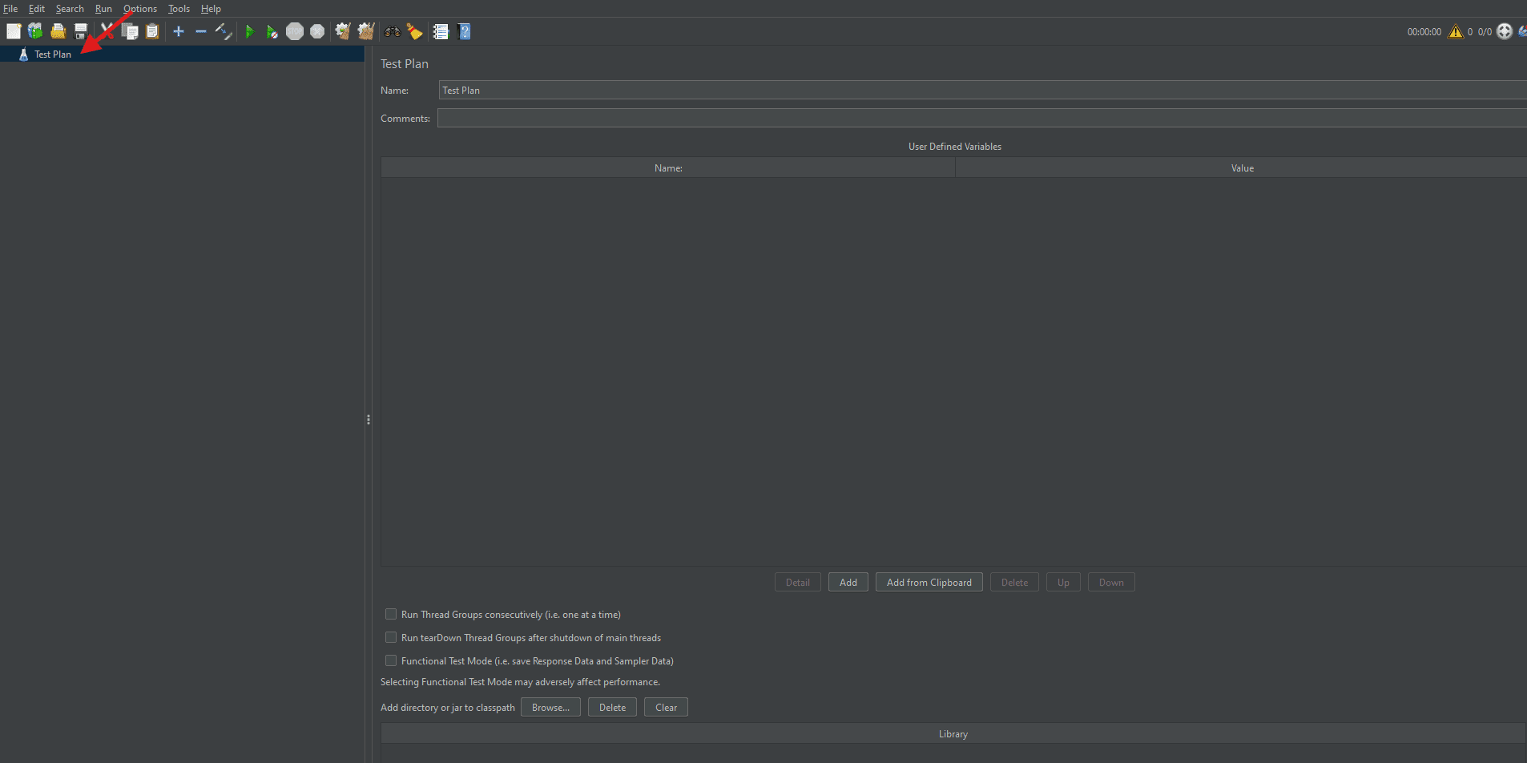Screen dimensions: 1527x763
Task: Add a new user defined variable
Action: [848, 582]
